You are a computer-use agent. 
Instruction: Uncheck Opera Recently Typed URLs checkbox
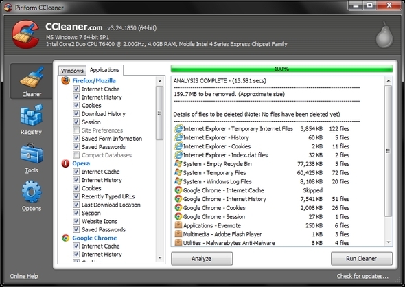pos(76,196)
